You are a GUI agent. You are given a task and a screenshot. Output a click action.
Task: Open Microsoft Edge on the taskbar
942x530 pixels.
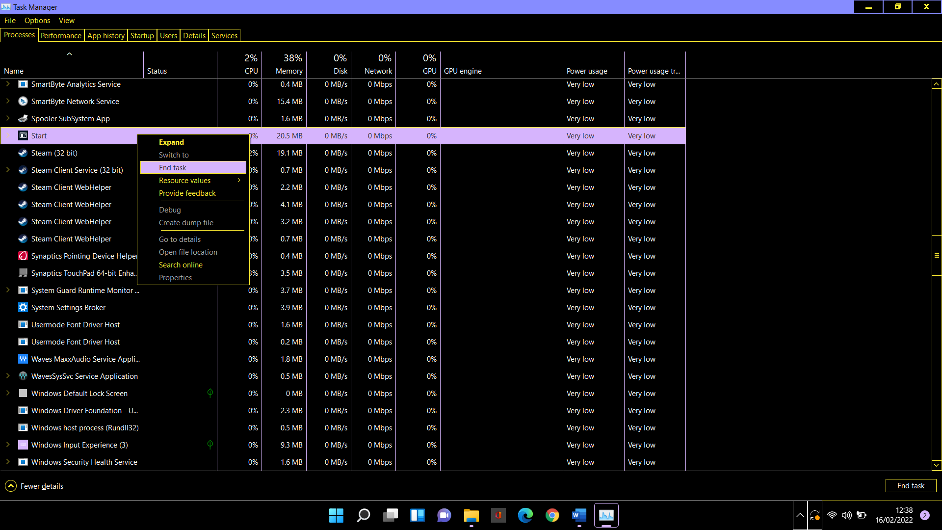point(525,515)
